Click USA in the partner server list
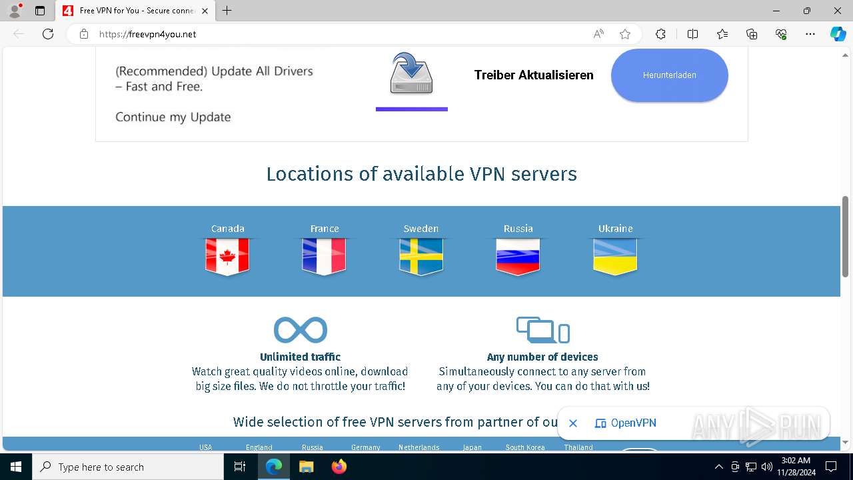The image size is (853, 480). 205,447
